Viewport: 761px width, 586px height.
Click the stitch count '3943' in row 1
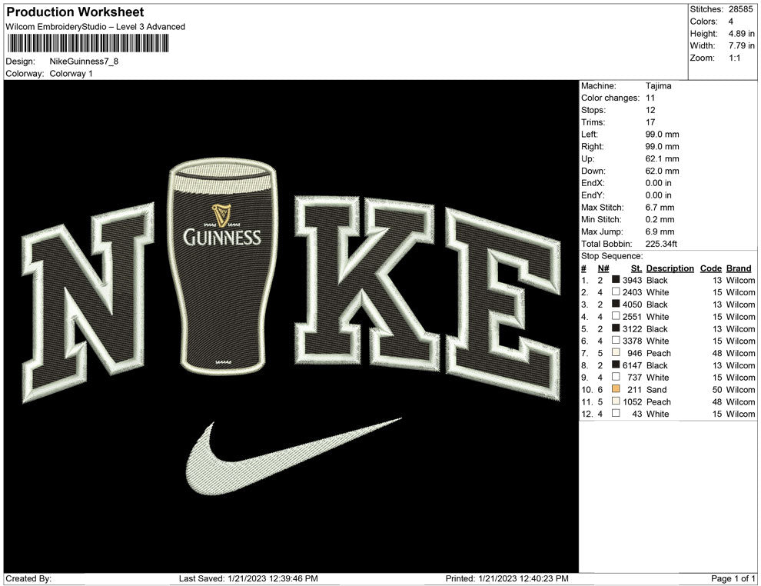[632, 280]
